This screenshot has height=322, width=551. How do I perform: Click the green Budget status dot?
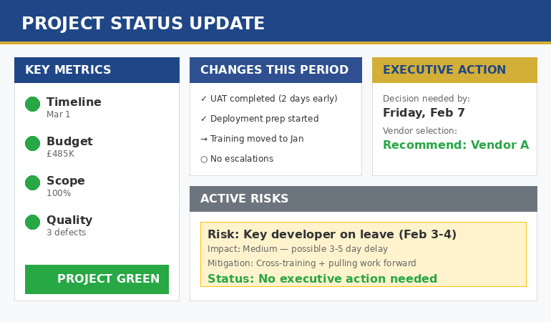pos(32,144)
